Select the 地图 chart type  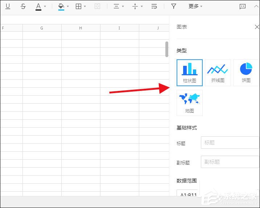pyautogui.click(x=190, y=103)
